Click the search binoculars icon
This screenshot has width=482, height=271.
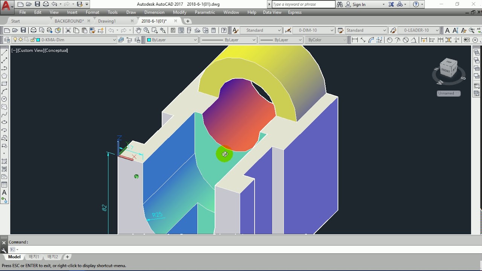(340, 4)
